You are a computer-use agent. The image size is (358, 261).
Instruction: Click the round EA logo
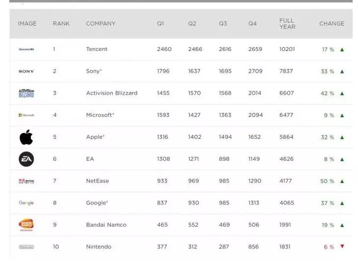pos(26,159)
